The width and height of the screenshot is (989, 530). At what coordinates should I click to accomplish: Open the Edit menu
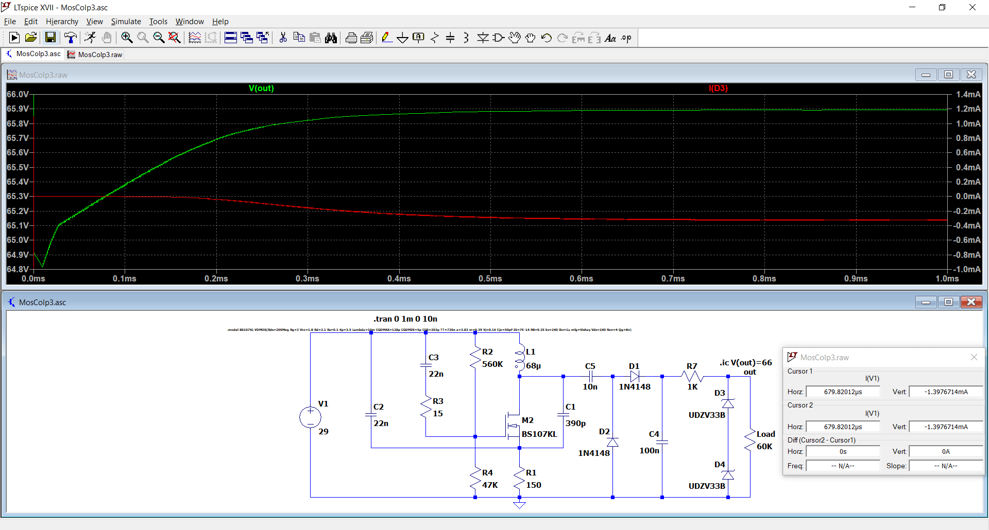click(x=31, y=21)
